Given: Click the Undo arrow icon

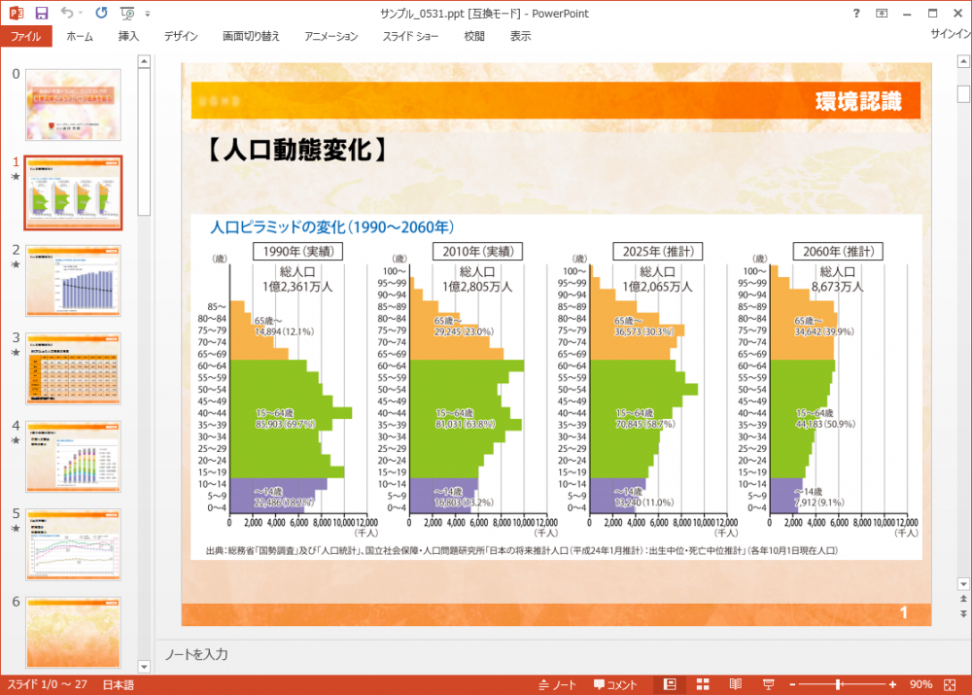Looking at the screenshot, I should 66,14.
